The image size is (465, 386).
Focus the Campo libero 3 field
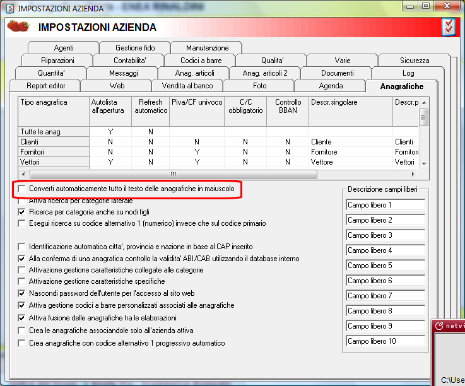click(386, 235)
